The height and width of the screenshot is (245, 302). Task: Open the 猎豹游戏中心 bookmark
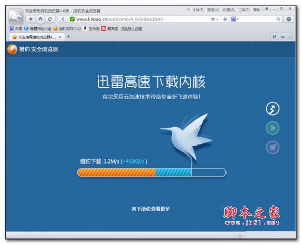click(x=67, y=29)
